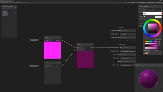The image size is (163, 92).
Task: Click the Ambient Occlusion input port
Action: click(x=121, y=65)
